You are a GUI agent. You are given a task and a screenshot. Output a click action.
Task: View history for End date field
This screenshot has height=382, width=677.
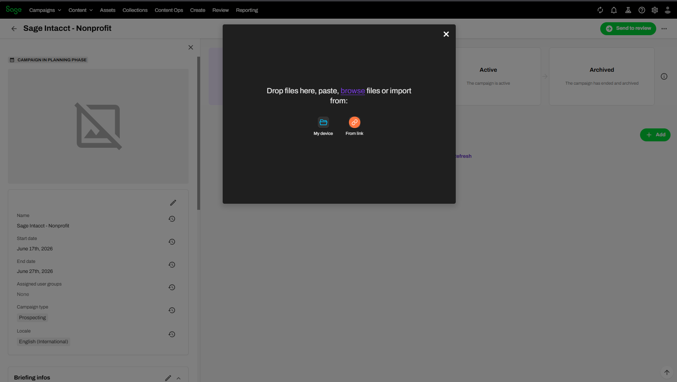point(172,265)
